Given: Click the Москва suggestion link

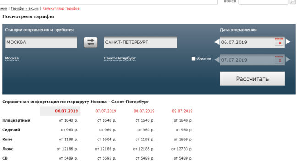Looking at the screenshot, I should (x=12, y=58).
